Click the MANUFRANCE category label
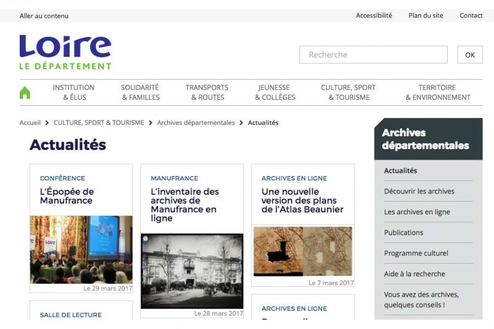 tap(174, 178)
